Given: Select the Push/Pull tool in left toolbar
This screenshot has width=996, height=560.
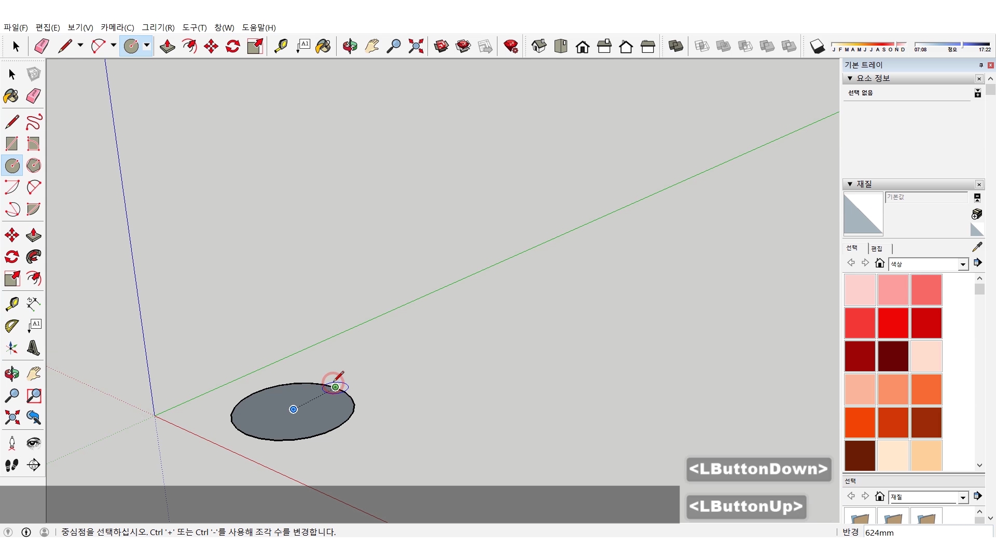Looking at the screenshot, I should point(34,235).
